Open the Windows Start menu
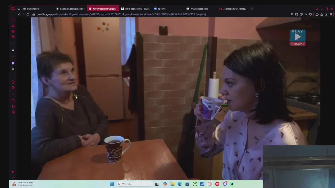The height and width of the screenshot is (188, 335). [x=112, y=184]
